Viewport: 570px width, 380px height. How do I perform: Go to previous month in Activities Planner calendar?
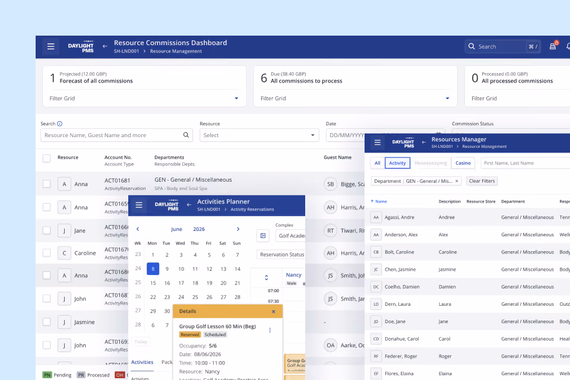pyautogui.click(x=138, y=229)
